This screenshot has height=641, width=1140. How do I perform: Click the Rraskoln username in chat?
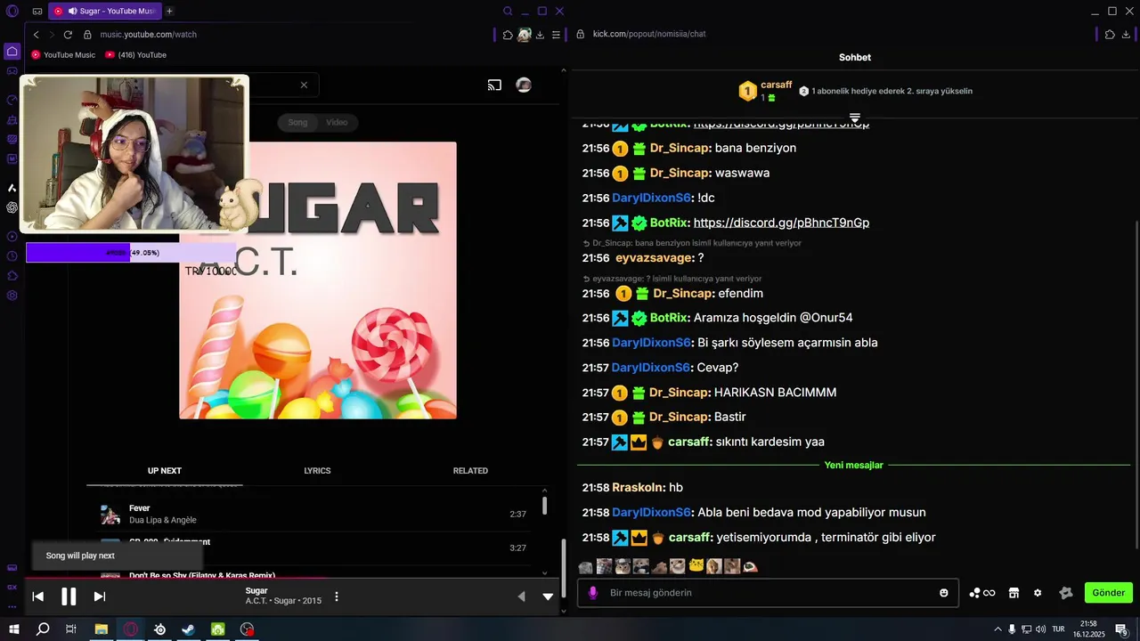tap(638, 488)
